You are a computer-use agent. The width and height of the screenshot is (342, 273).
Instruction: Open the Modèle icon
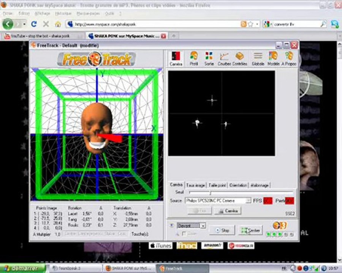pyautogui.click(x=273, y=58)
